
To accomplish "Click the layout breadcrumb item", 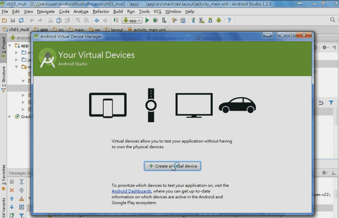I will click(114, 29).
